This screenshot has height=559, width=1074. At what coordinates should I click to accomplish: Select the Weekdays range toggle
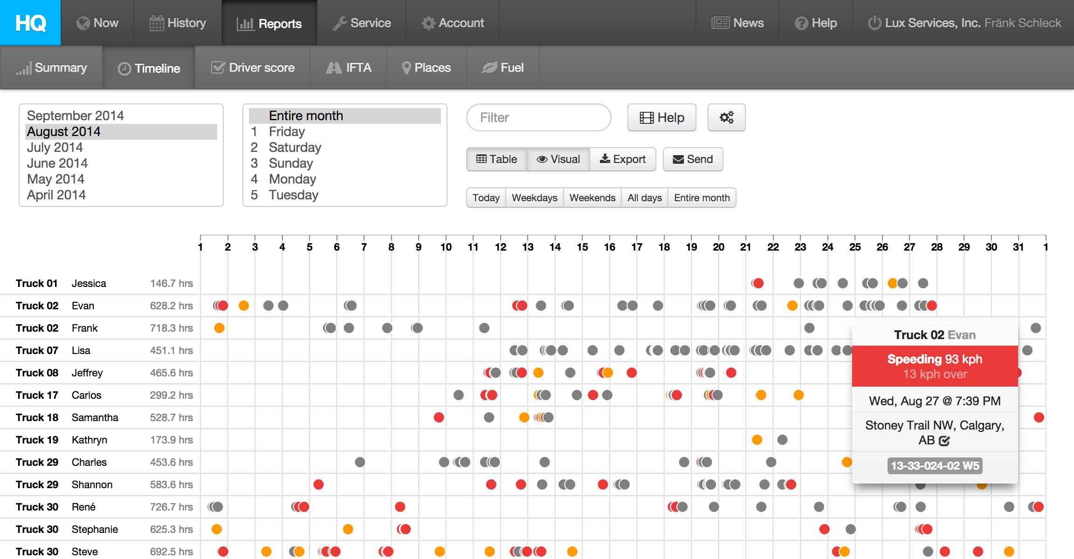(534, 198)
